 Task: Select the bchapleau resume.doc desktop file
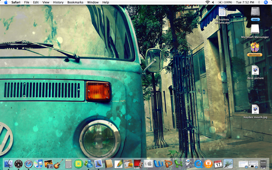click(x=222, y=15)
